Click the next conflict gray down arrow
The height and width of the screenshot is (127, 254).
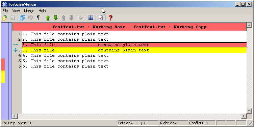point(71,18)
